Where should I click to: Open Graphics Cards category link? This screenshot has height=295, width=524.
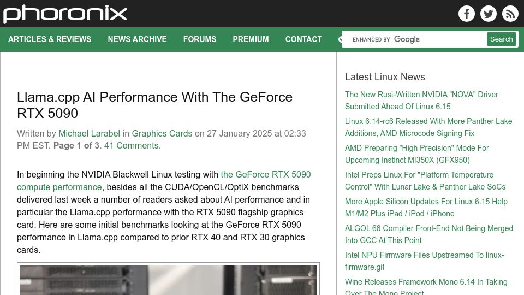(x=162, y=133)
